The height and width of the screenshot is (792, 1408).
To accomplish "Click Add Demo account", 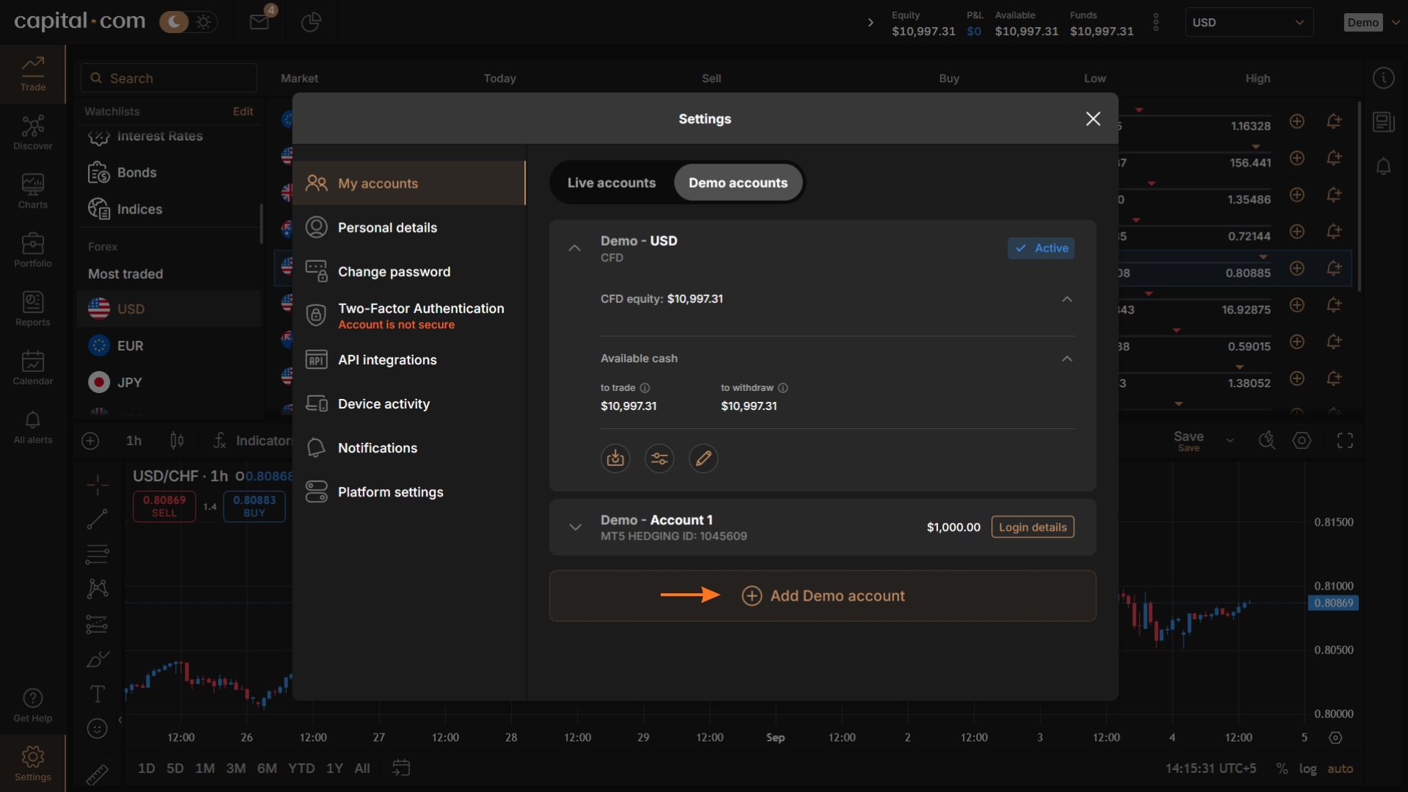I will coord(823,596).
